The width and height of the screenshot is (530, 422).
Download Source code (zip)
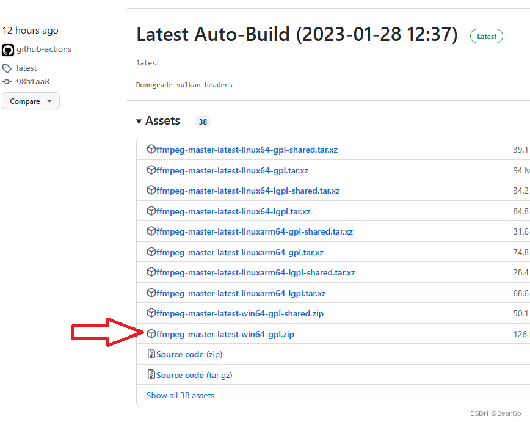[x=189, y=354]
